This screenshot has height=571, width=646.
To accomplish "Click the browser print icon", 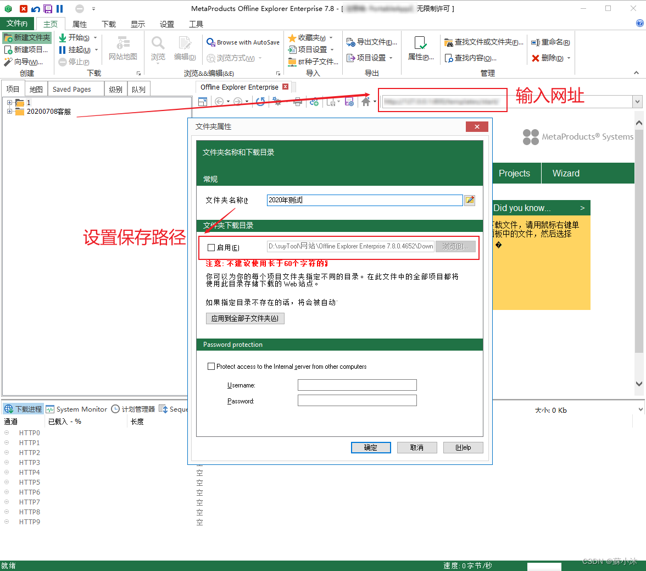I will click(298, 102).
